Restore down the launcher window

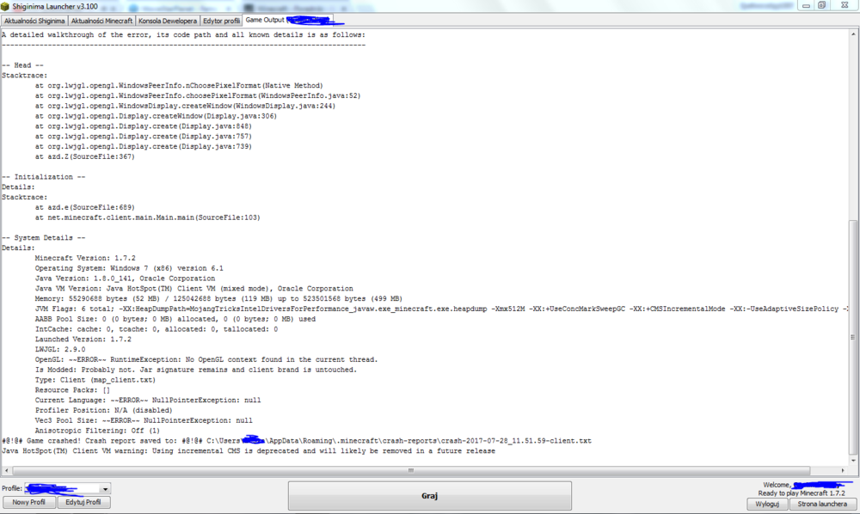pyautogui.click(x=821, y=5)
